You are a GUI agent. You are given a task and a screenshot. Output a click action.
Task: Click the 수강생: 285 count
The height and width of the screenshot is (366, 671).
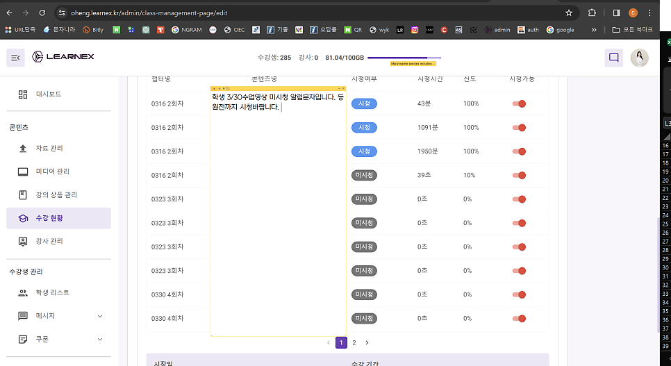(x=274, y=58)
